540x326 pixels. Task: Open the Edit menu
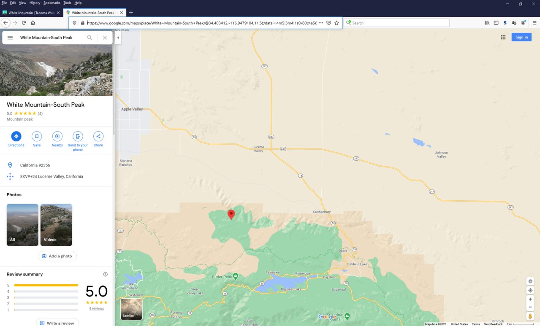[x=13, y=3]
